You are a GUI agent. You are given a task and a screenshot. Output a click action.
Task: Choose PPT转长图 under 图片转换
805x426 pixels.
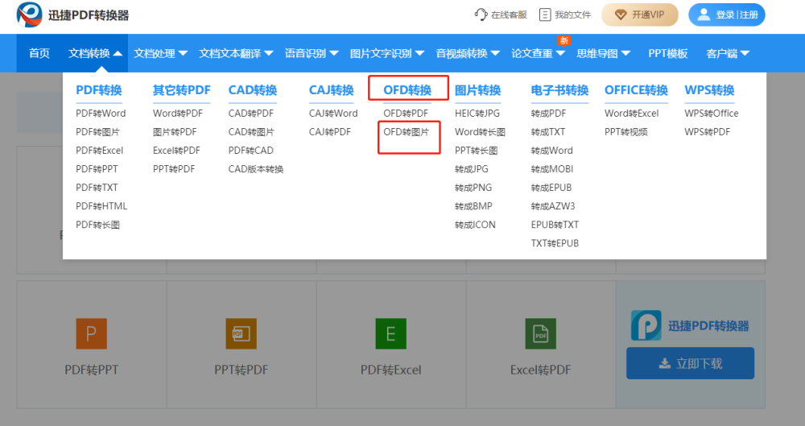pyautogui.click(x=476, y=151)
